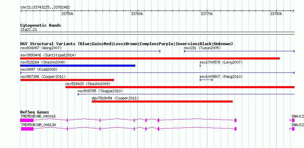The width and height of the screenshot is (304, 148).
Task: Click the TMEM50B|NM_006134 gene label
Action: pos(38,125)
